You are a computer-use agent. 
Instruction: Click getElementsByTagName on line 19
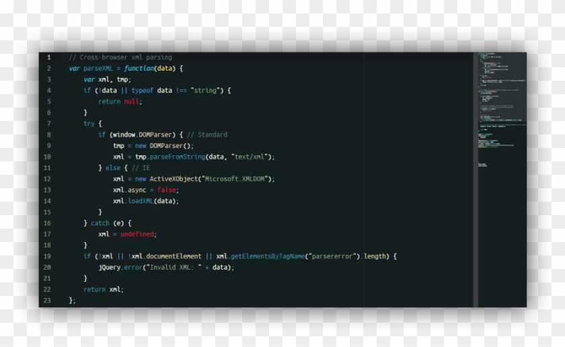[268, 257]
